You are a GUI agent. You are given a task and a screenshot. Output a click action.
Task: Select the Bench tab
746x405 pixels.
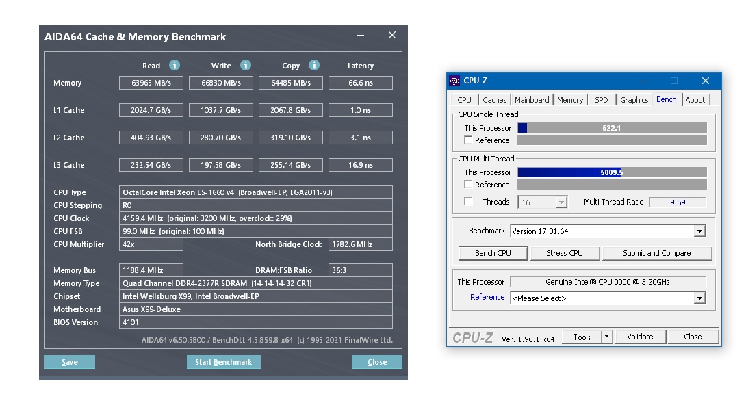pyautogui.click(x=667, y=99)
